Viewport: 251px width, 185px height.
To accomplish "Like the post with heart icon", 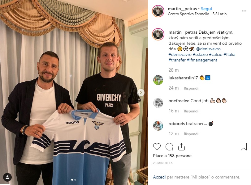I will pos(157,147).
